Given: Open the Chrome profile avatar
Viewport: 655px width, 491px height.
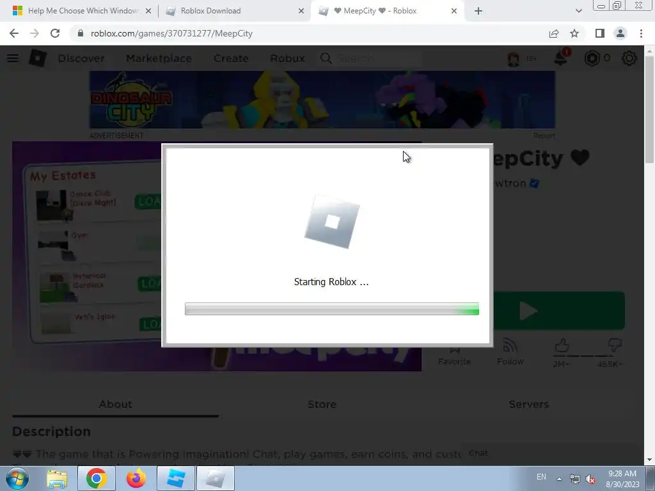Looking at the screenshot, I should [x=620, y=33].
